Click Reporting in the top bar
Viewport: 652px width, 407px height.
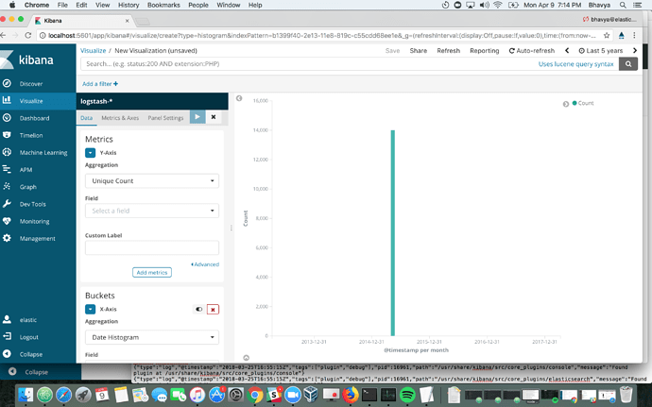click(485, 51)
